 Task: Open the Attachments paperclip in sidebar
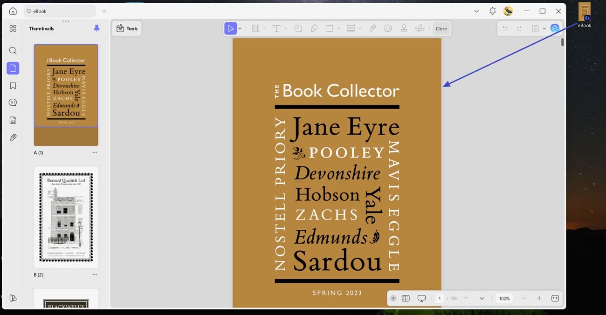[x=13, y=137]
